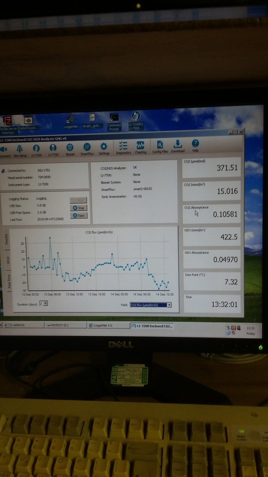
Task: Click the FileZilla icon in system tray
Action: 234,328
